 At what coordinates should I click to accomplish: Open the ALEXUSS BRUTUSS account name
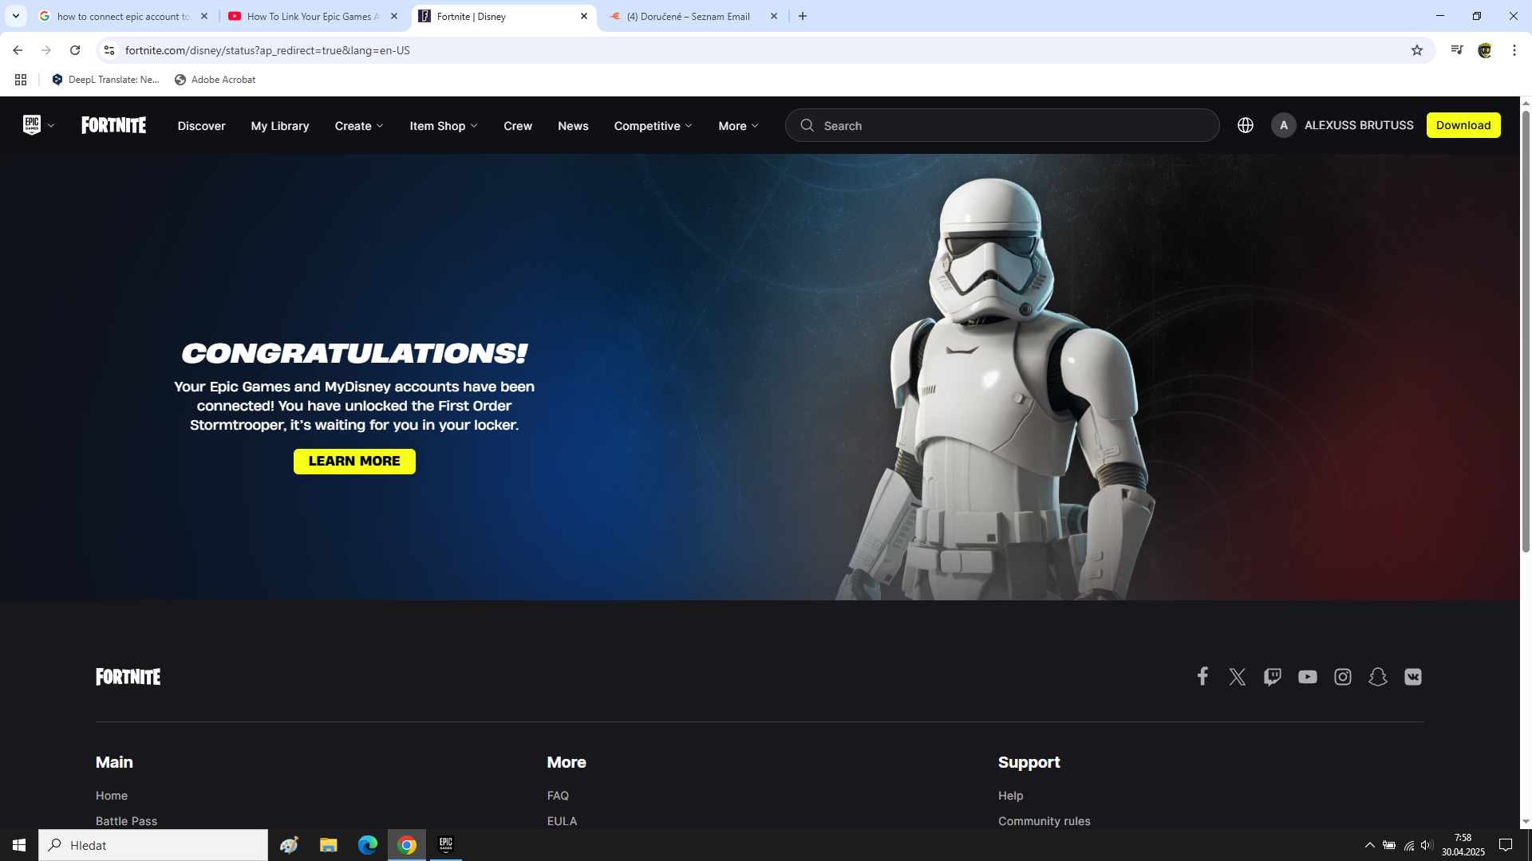[1359, 125]
